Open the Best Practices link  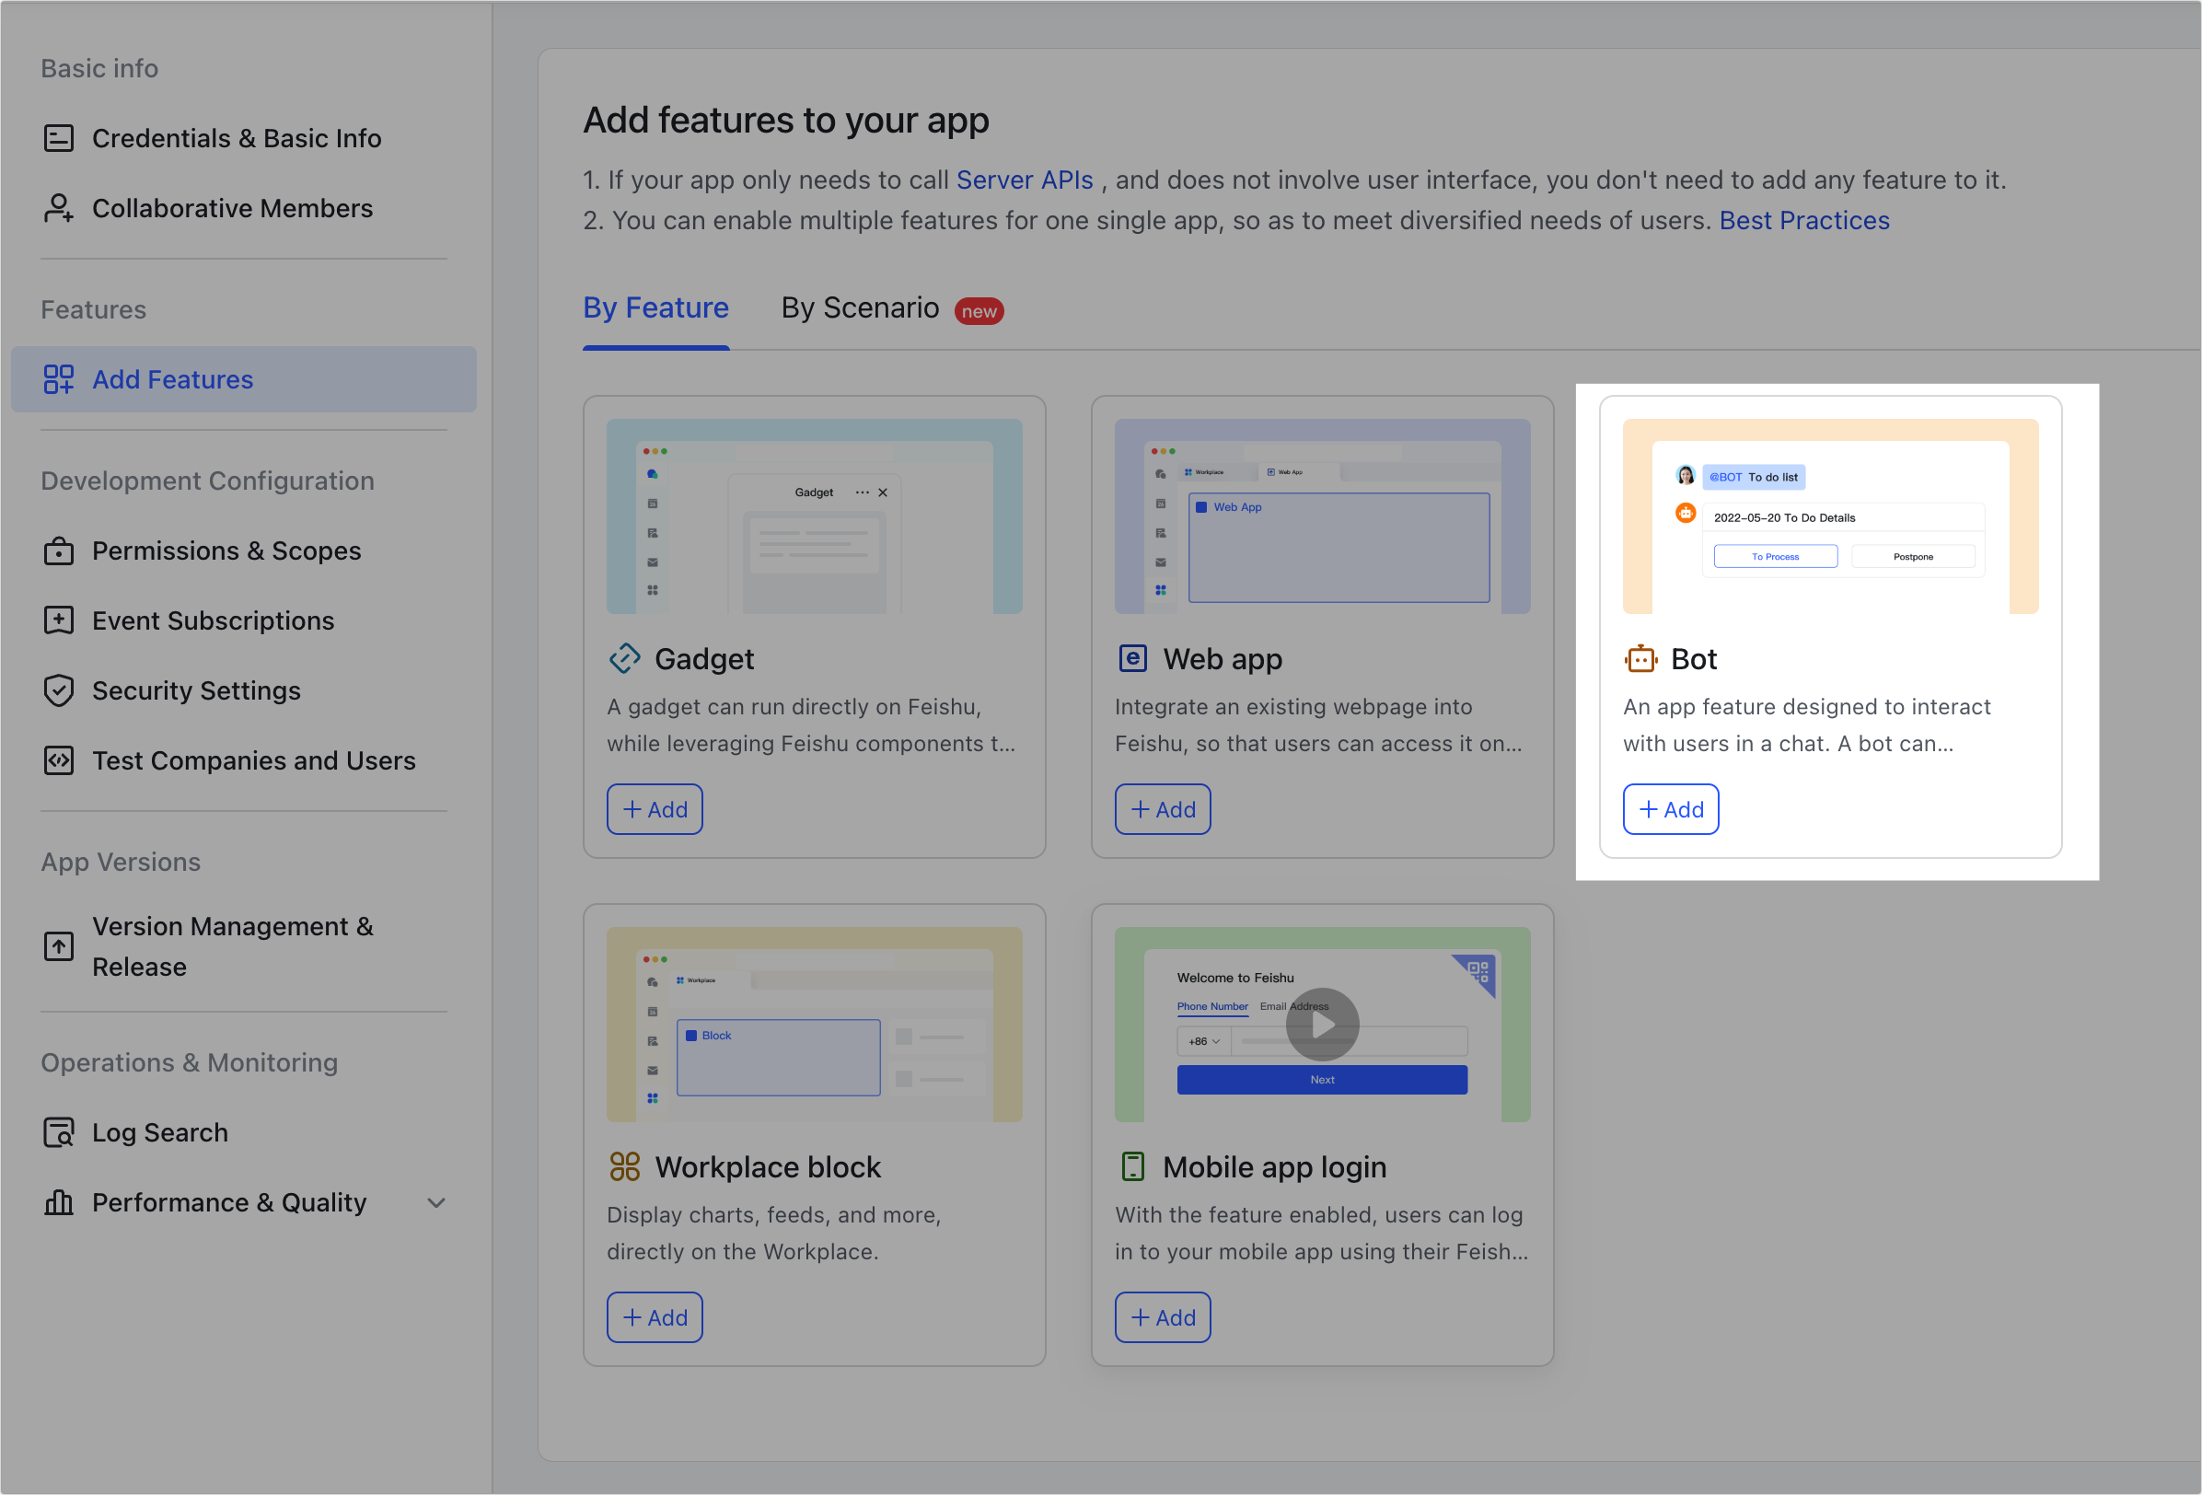(x=1804, y=221)
